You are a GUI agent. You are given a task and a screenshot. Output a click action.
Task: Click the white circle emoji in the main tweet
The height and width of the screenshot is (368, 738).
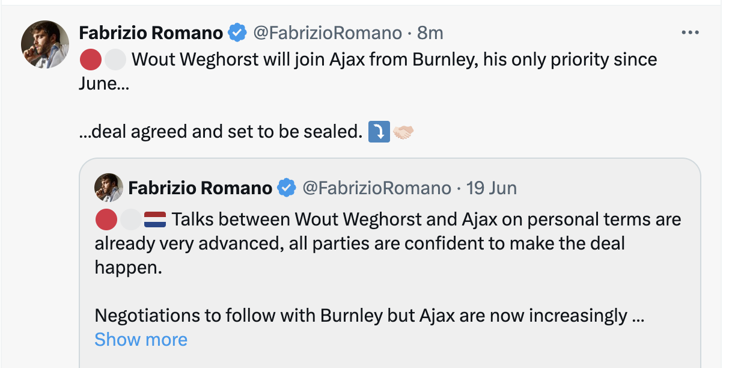tap(115, 60)
